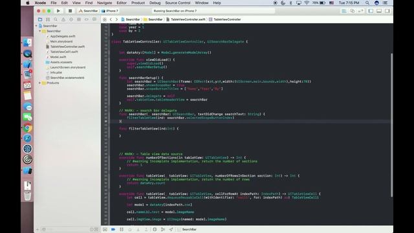This screenshot has height=233, width=414.
Task: Open the Breakpoint navigator icon
Action: (86, 19)
